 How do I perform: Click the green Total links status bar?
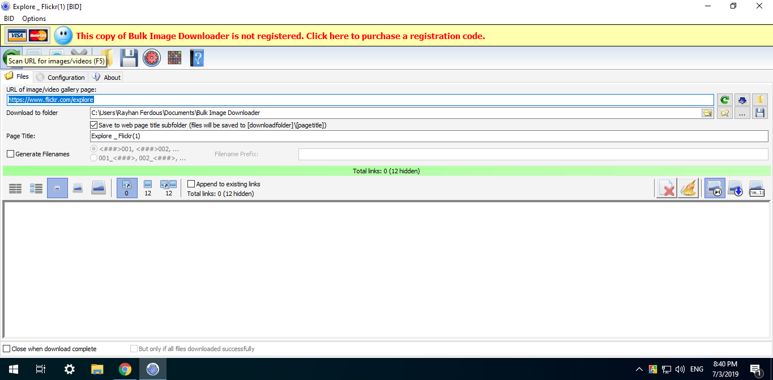coord(386,171)
